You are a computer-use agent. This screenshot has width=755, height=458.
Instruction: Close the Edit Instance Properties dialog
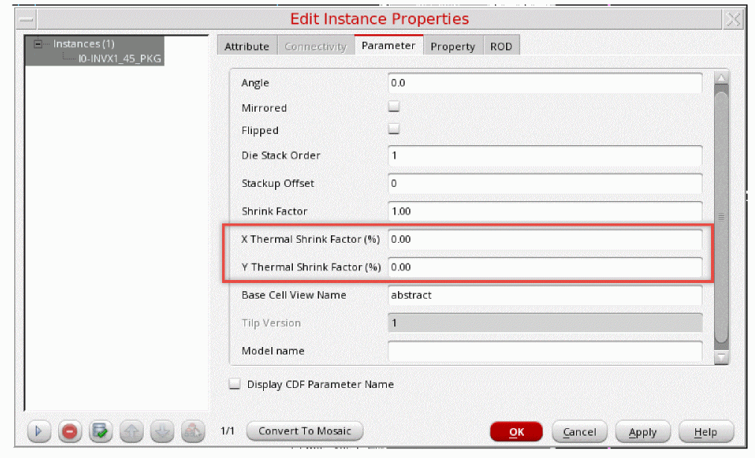point(733,19)
